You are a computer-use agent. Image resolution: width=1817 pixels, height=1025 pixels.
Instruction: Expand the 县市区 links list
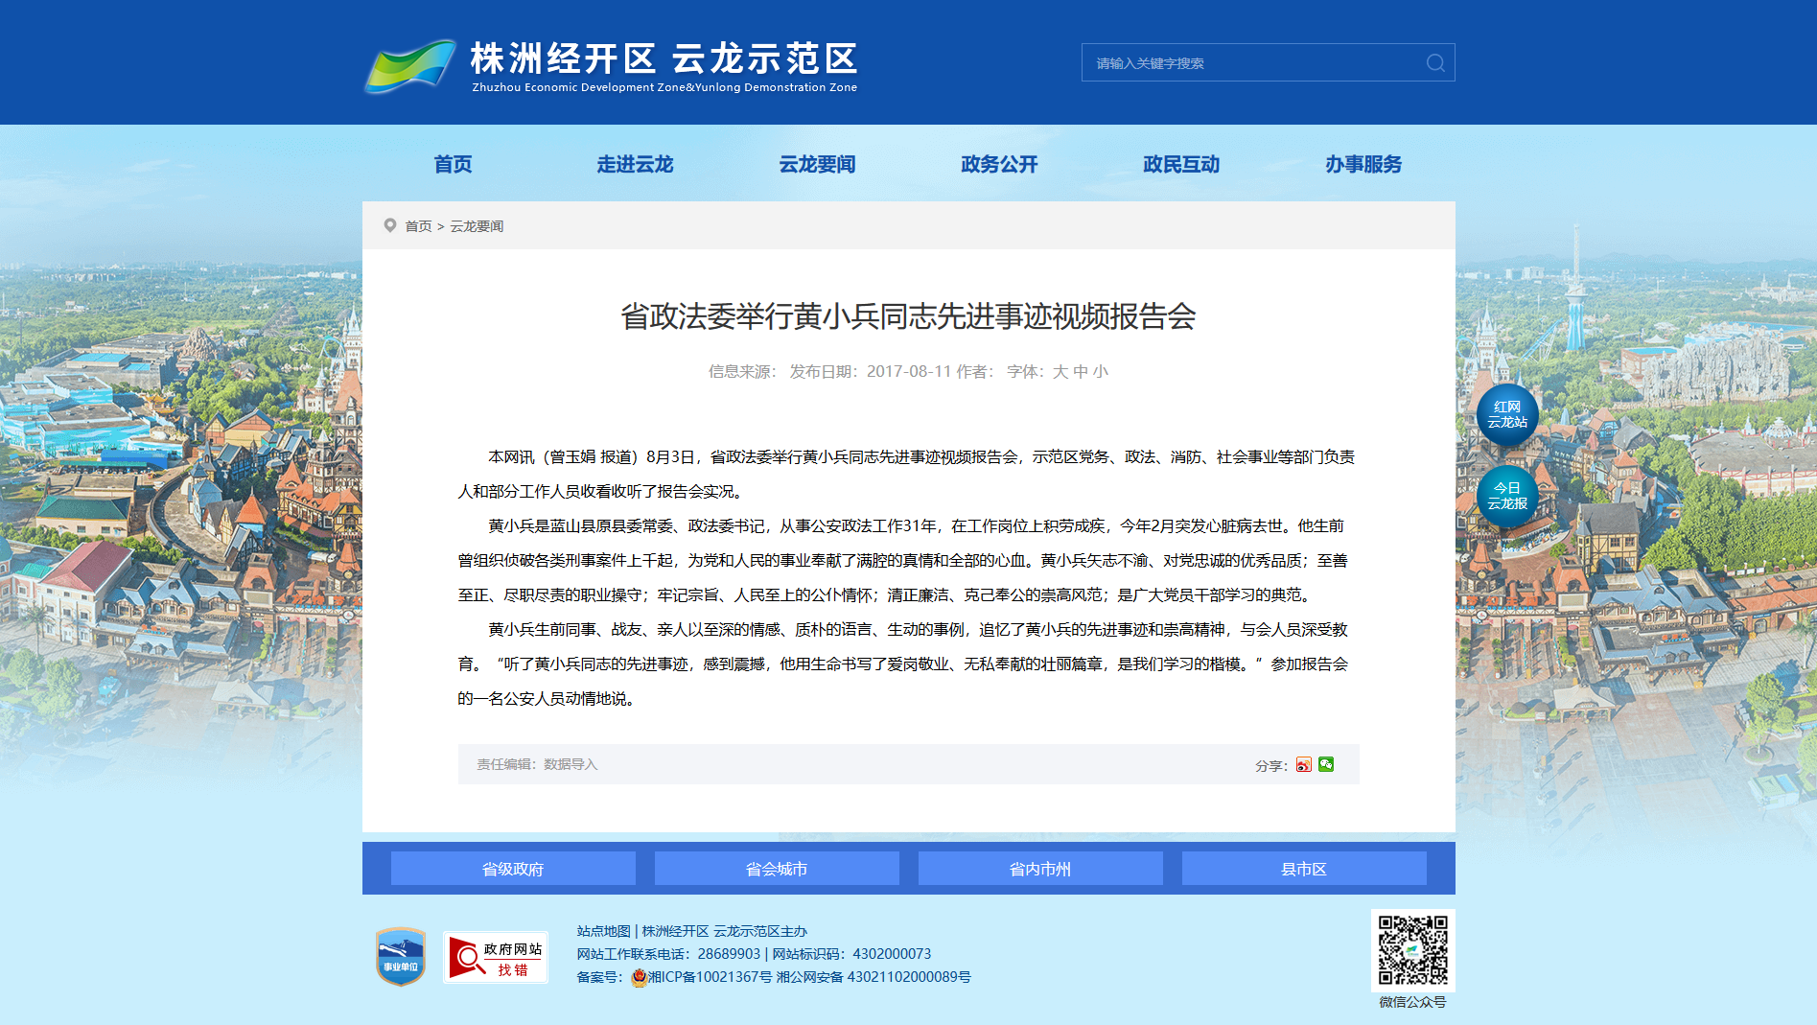[1304, 869]
